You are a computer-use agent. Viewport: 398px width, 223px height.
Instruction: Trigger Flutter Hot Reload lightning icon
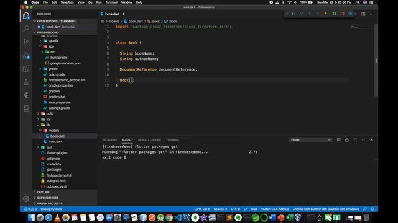click(x=326, y=14)
